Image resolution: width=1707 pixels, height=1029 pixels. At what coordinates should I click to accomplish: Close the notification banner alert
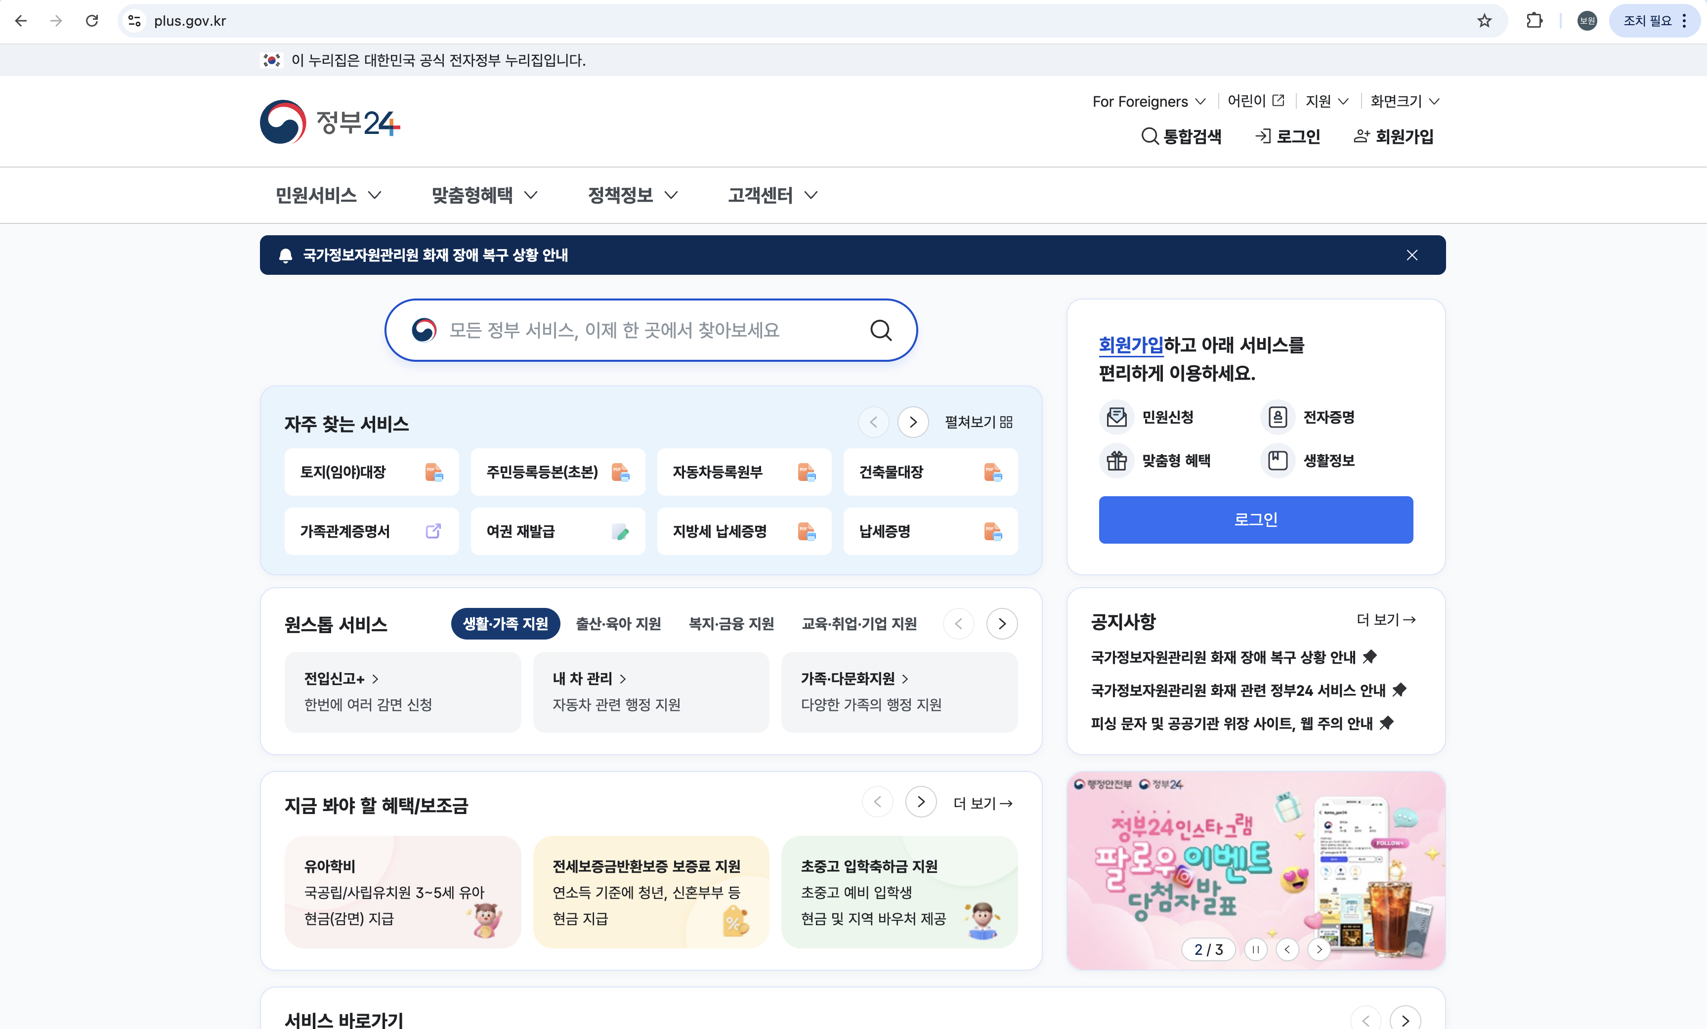tap(1412, 255)
